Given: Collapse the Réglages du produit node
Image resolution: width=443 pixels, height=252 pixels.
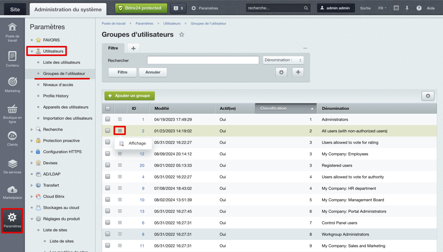Looking at the screenshot, I should 32,219.
